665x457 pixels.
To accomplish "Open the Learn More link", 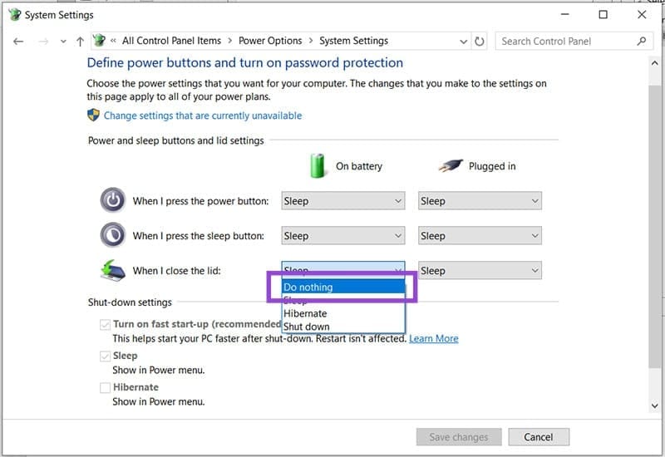I will (x=433, y=338).
